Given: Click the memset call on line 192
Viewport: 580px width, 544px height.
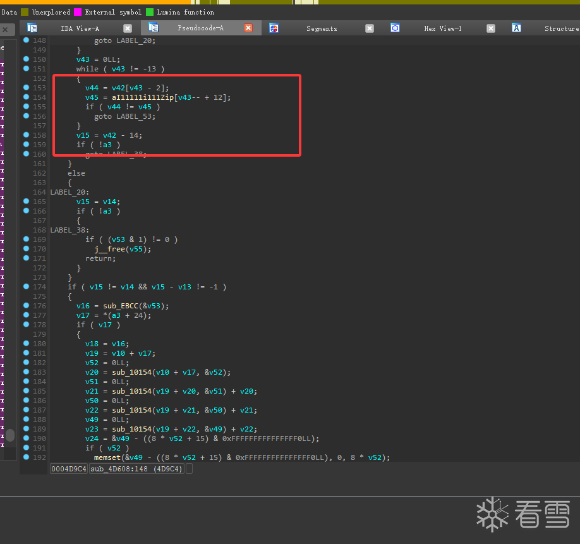Looking at the screenshot, I should pos(107,457).
